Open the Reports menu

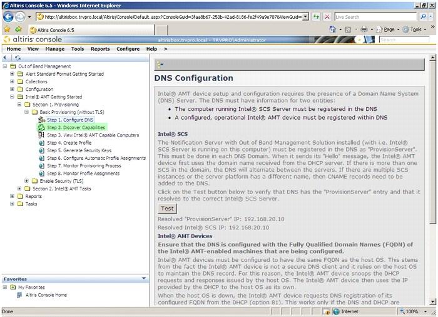click(x=100, y=49)
